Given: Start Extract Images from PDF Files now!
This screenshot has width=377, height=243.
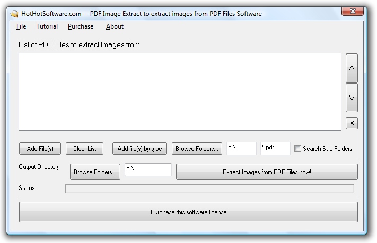Looking at the screenshot, I should pos(267,172).
